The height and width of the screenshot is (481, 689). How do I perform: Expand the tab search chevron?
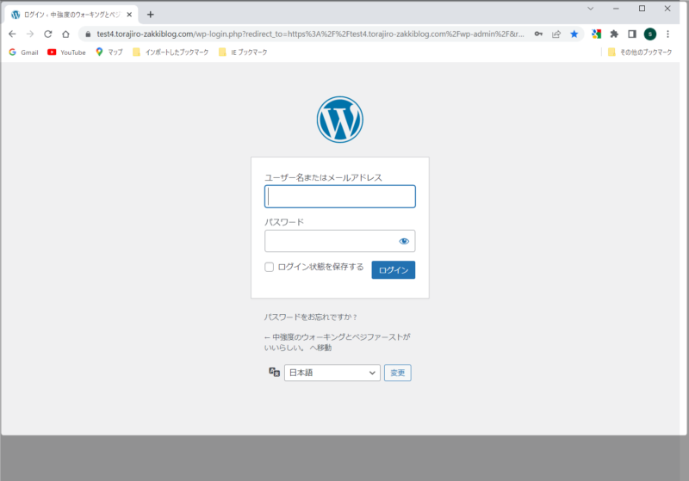(590, 9)
